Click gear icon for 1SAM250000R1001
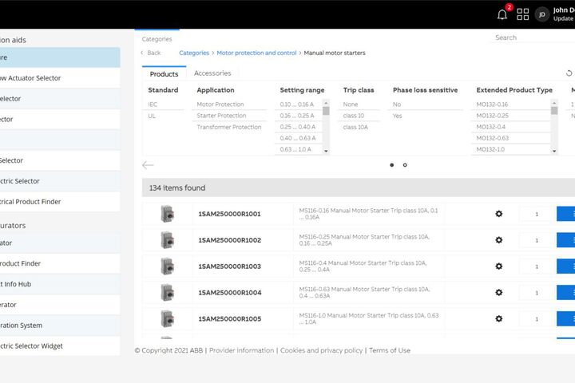The width and height of the screenshot is (575, 383). [499, 214]
